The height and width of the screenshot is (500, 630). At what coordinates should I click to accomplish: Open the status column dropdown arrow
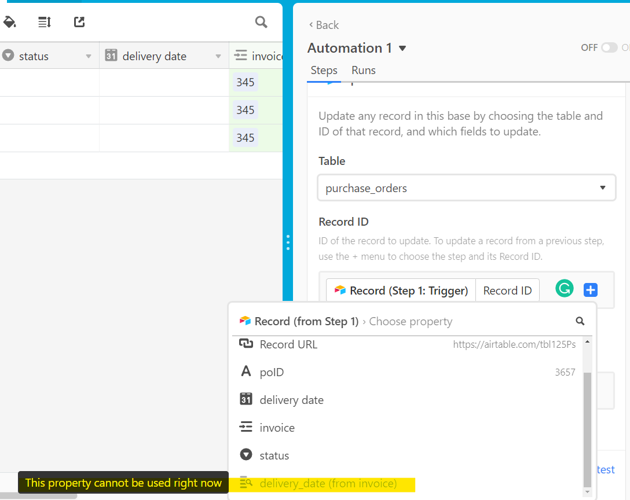(89, 57)
